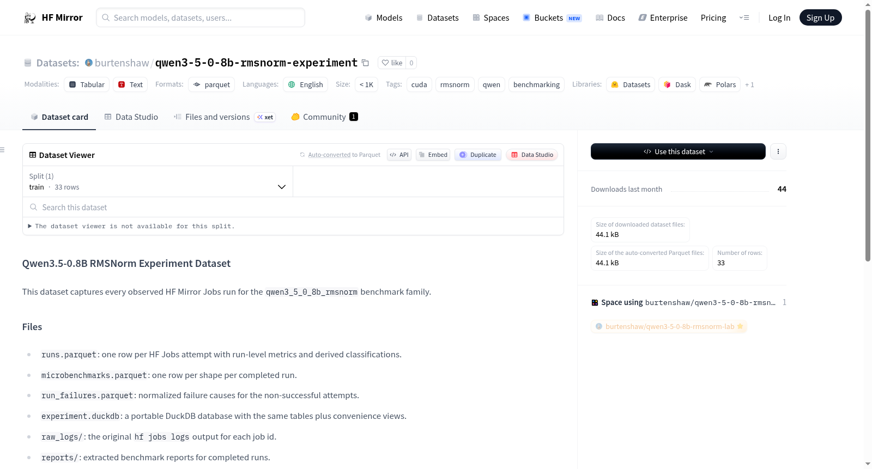Open Data Studio from the viewer header
Viewport: 872px width, 469px height.
click(532, 155)
